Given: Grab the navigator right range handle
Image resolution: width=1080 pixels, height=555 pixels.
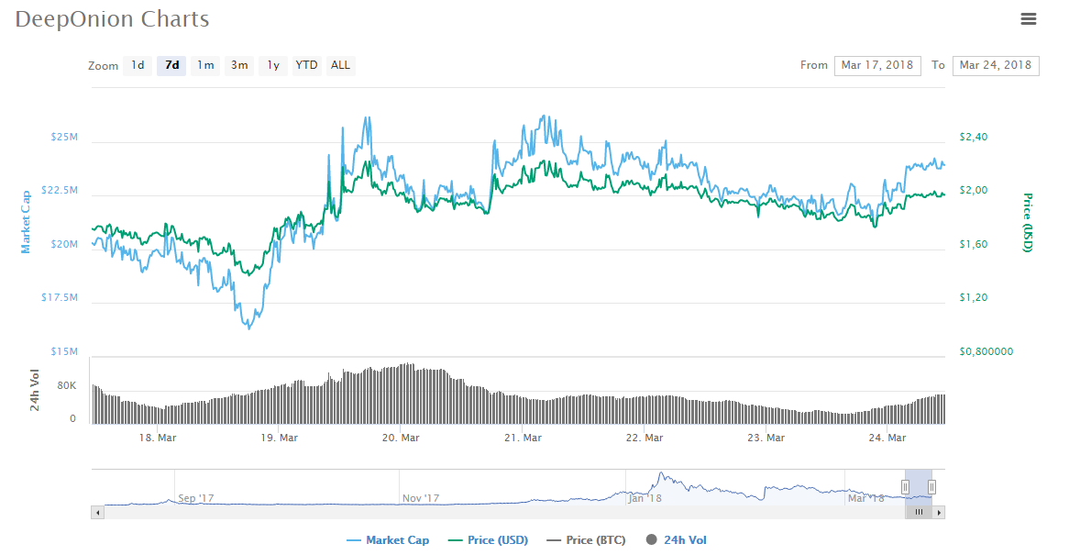Looking at the screenshot, I should tap(931, 487).
